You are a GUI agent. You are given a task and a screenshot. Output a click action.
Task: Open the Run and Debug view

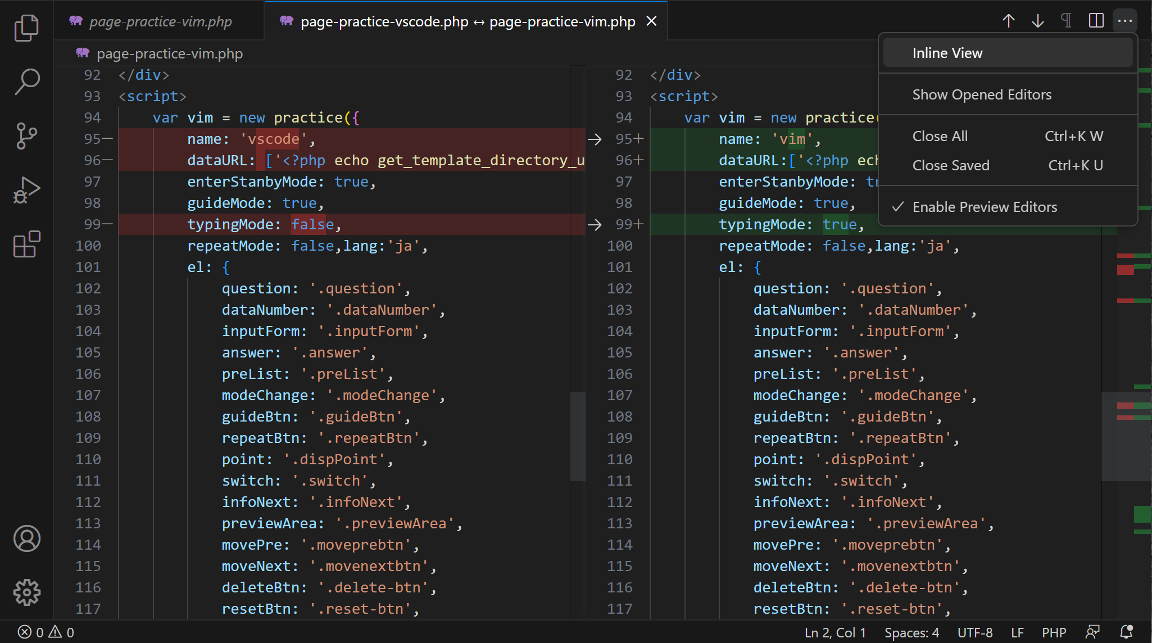click(26, 190)
